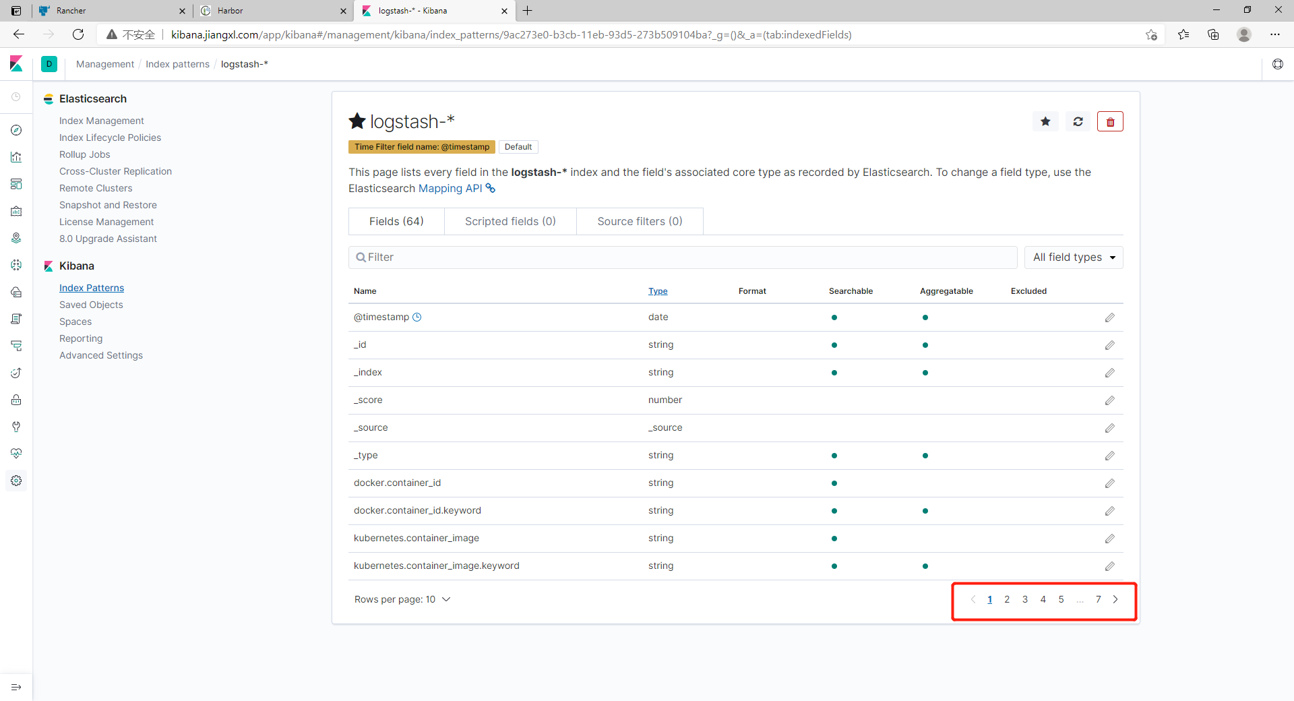Open the APM sidebar icon
This screenshot has height=701, width=1294.
[16, 346]
